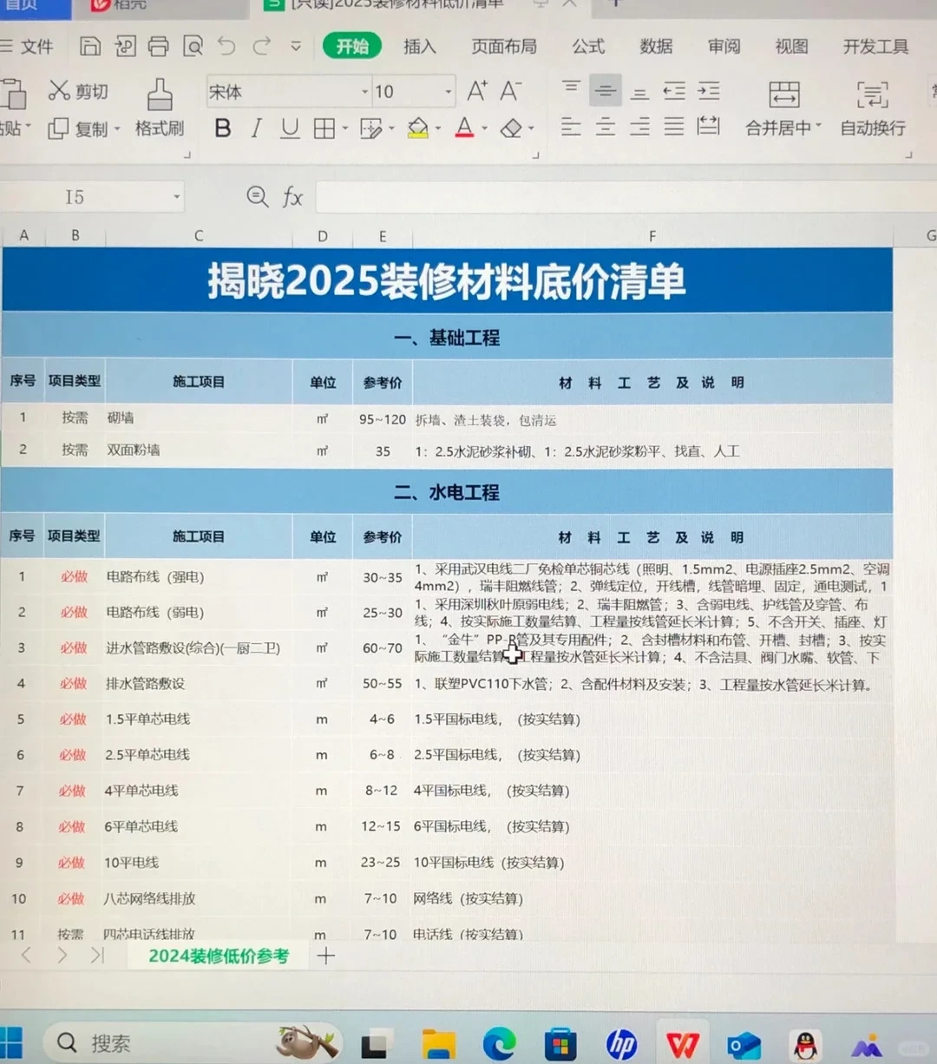
Task: Toggle bold formatting with the B button
Action: click(222, 128)
